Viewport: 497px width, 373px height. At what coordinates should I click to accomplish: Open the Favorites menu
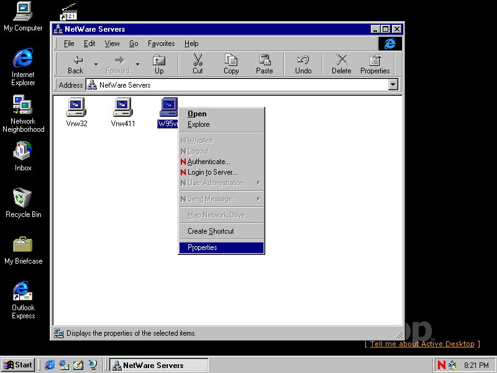[161, 44]
